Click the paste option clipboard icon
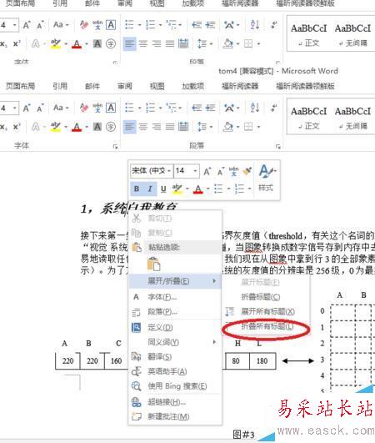375x443 pixels. pyautogui.click(x=153, y=264)
